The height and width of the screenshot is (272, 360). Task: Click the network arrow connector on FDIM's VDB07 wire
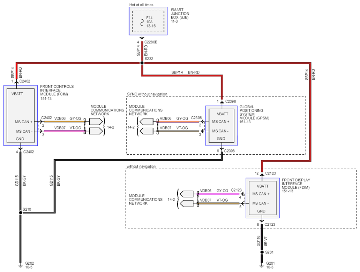point(187,203)
